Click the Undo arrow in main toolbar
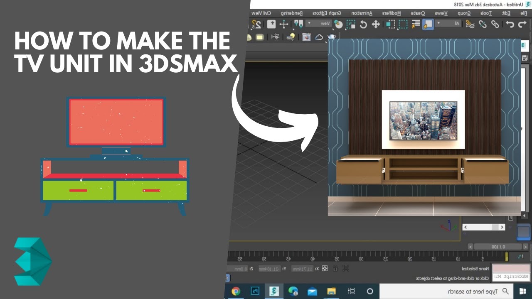 [522, 24]
